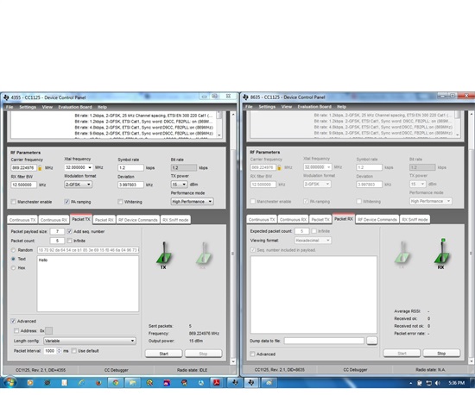Click Stop button in 8635 Packet RX panel
Viewport: 475px width, 395px height.
click(x=441, y=354)
